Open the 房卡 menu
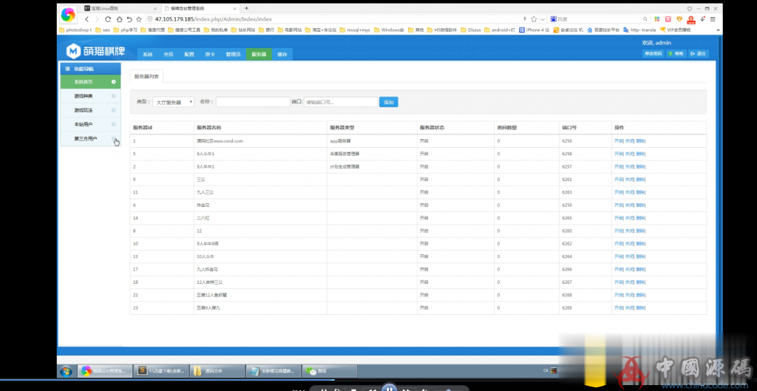The image size is (757, 391). pos(209,55)
